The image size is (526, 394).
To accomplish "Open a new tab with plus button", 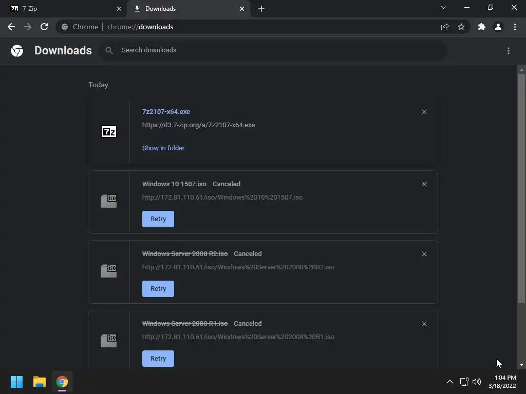I will click(x=261, y=9).
